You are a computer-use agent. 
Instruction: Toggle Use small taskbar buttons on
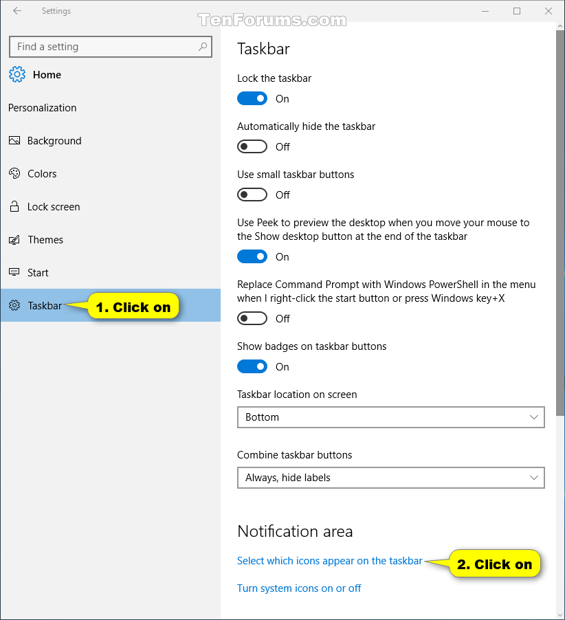[252, 195]
